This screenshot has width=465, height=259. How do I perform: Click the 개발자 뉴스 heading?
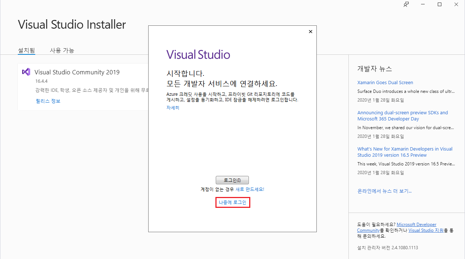(x=375, y=69)
